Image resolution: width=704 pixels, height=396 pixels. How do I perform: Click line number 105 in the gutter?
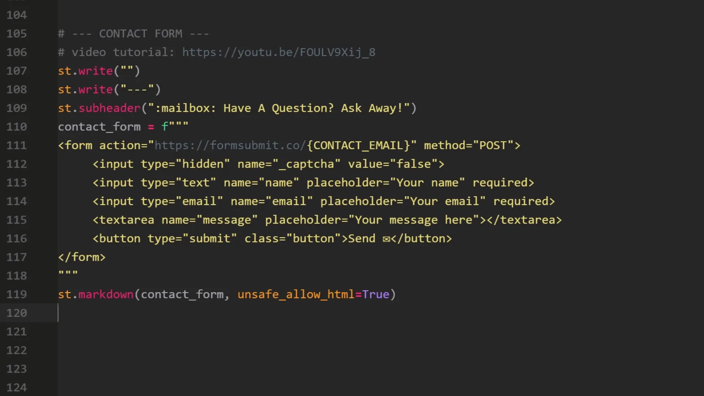16,34
